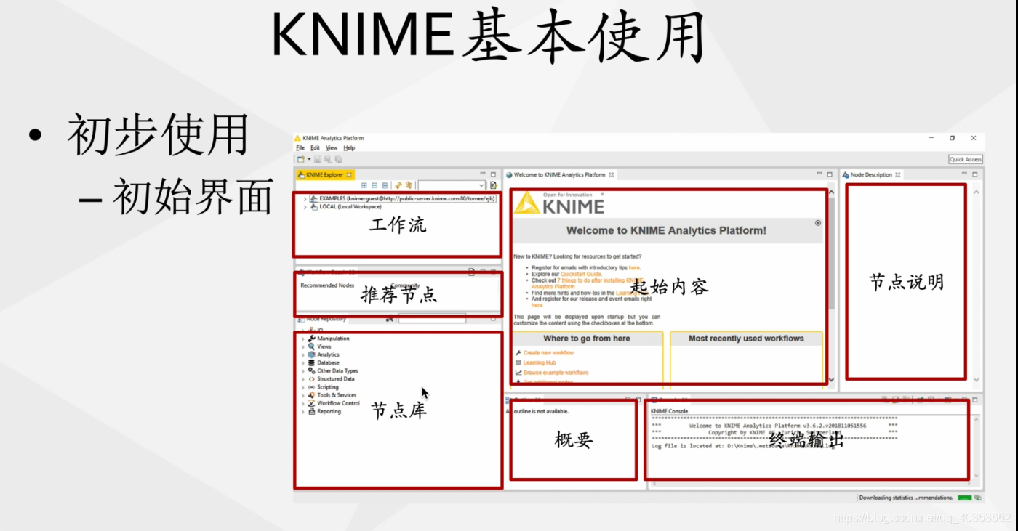Screen dimensions: 1018x531
Task: Click the Quick Access field
Action: pos(966,159)
